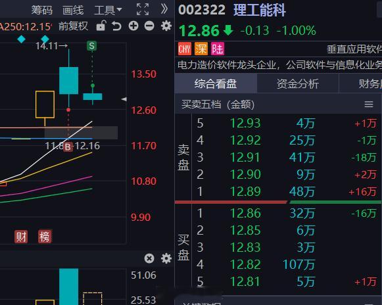Click the 深 Shenzhen exchange badge

(x=201, y=49)
